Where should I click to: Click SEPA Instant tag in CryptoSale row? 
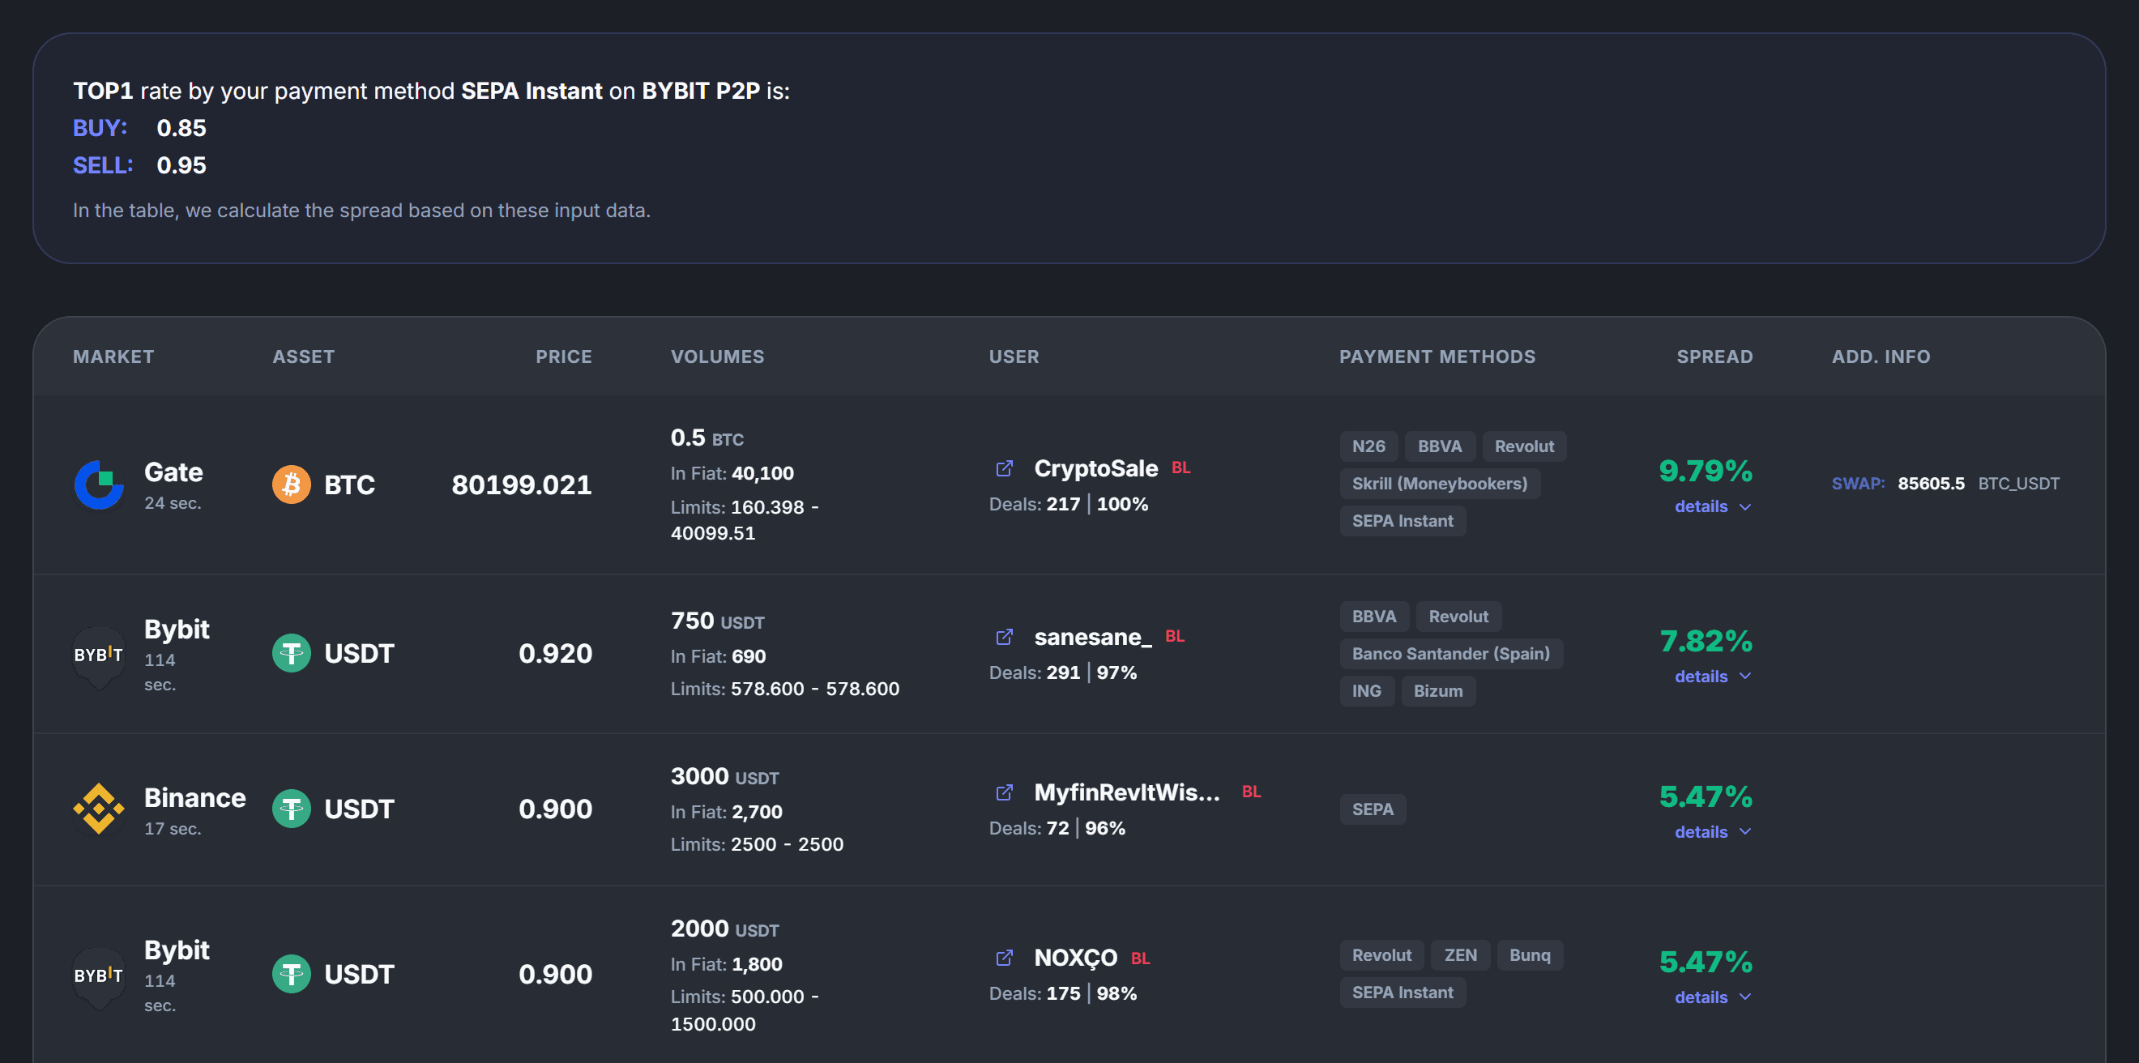(x=1403, y=521)
